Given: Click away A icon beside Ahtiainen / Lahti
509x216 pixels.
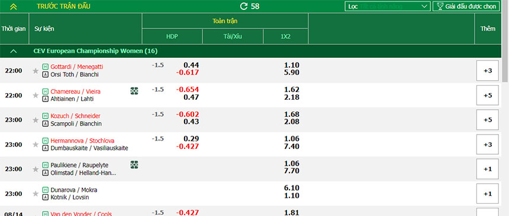Looking at the screenshot, I should pyautogui.click(x=45, y=99).
